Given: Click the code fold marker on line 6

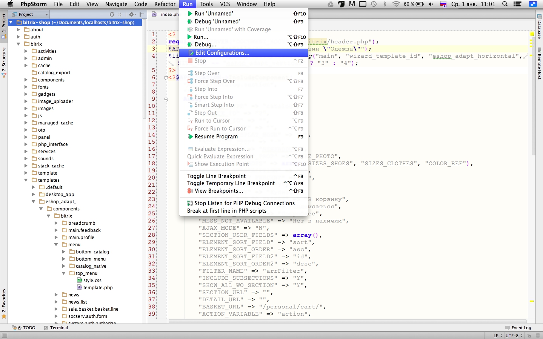Looking at the screenshot, I should coord(166,78).
